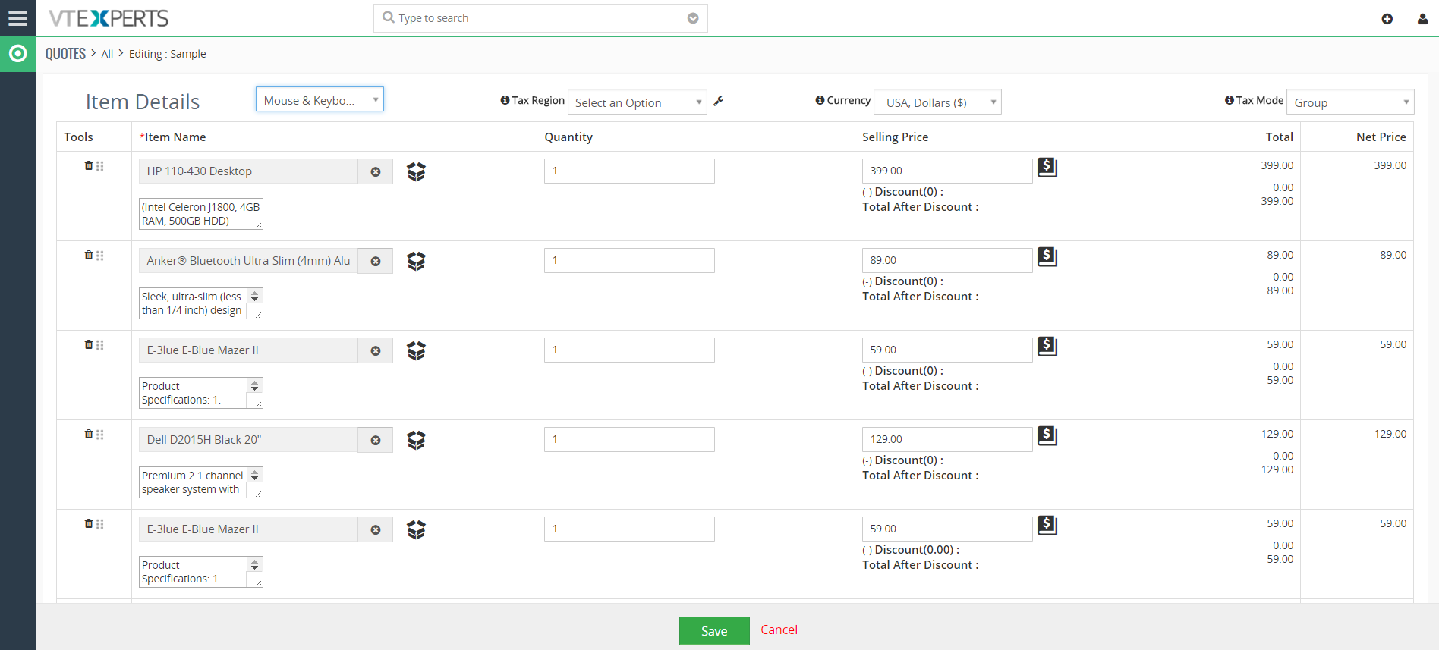Click the Dell D2015H Black 20" name field
This screenshot has width=1439, height=650.
pos(248,440)
